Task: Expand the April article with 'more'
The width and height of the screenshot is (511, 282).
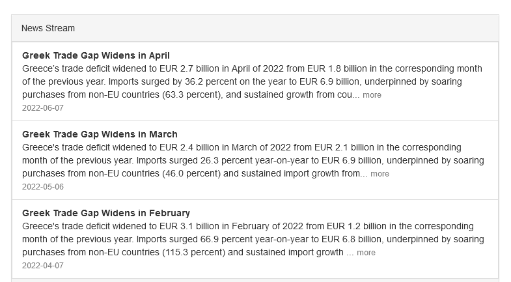Action: (372, 95)
